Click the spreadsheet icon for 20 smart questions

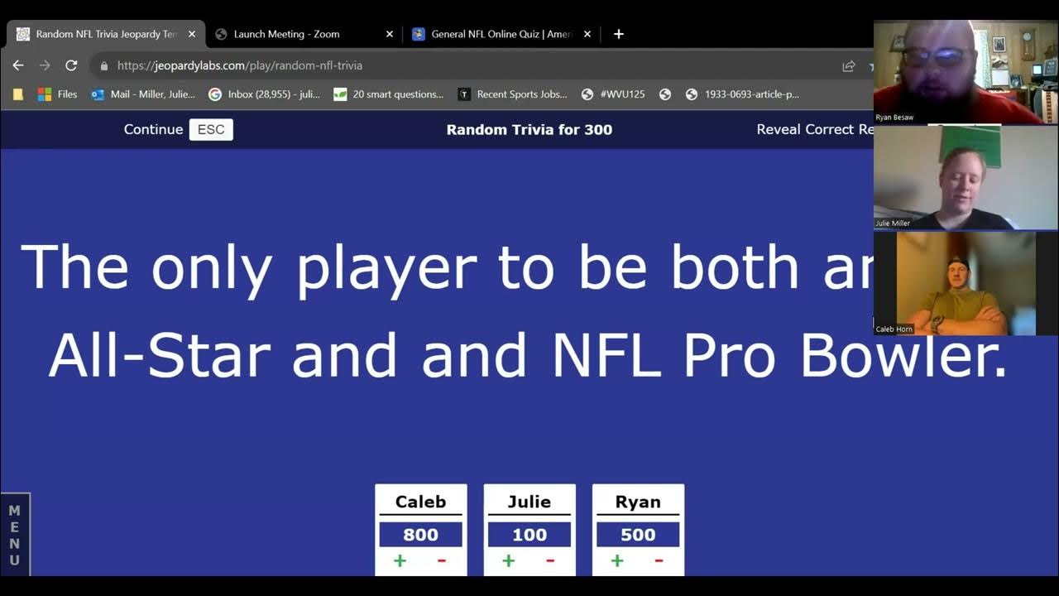coord(340,94)
